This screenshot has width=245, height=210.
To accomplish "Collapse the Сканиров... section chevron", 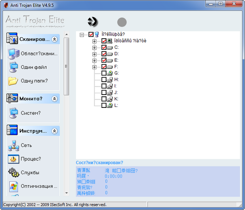I will [54, 39].
